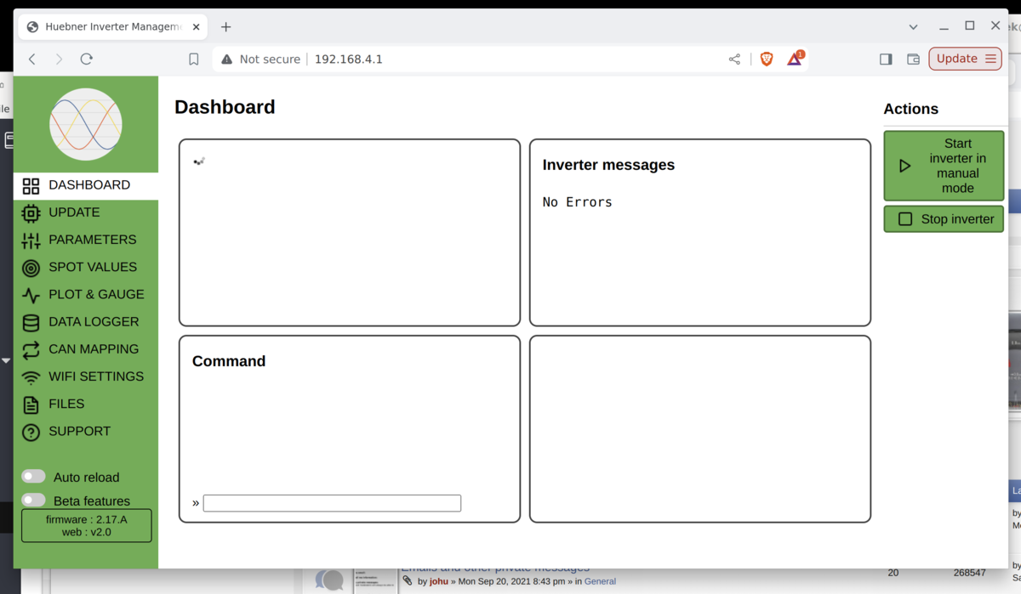Open the tab search dropdown chevron

coord(913,27)
